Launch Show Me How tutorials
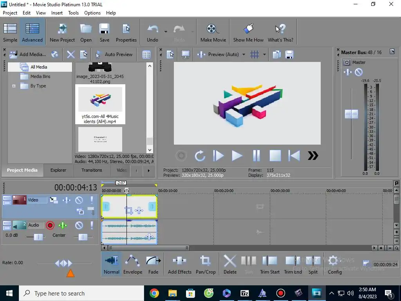This screenshot has width=401, height=301. [248, 33]
